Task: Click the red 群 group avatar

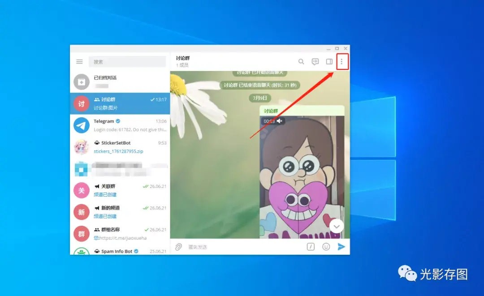Action: (x=82, y=234)
